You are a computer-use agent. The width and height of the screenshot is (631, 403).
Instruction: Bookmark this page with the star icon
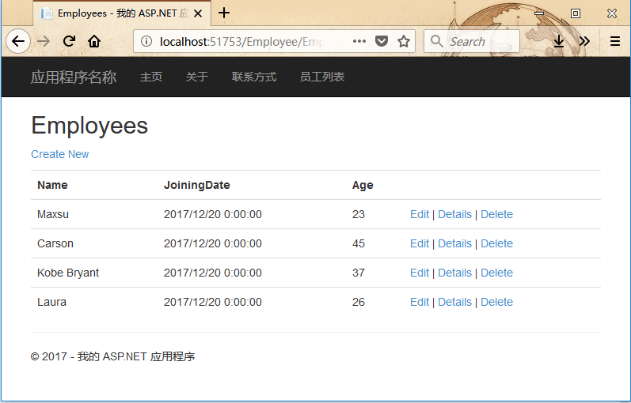pyautogui.click(x=404, y=41)
